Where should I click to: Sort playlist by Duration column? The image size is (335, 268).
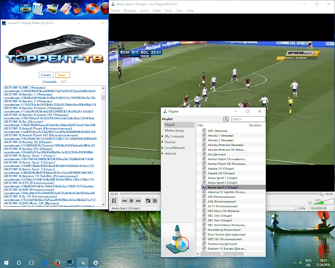coord(257,125)
